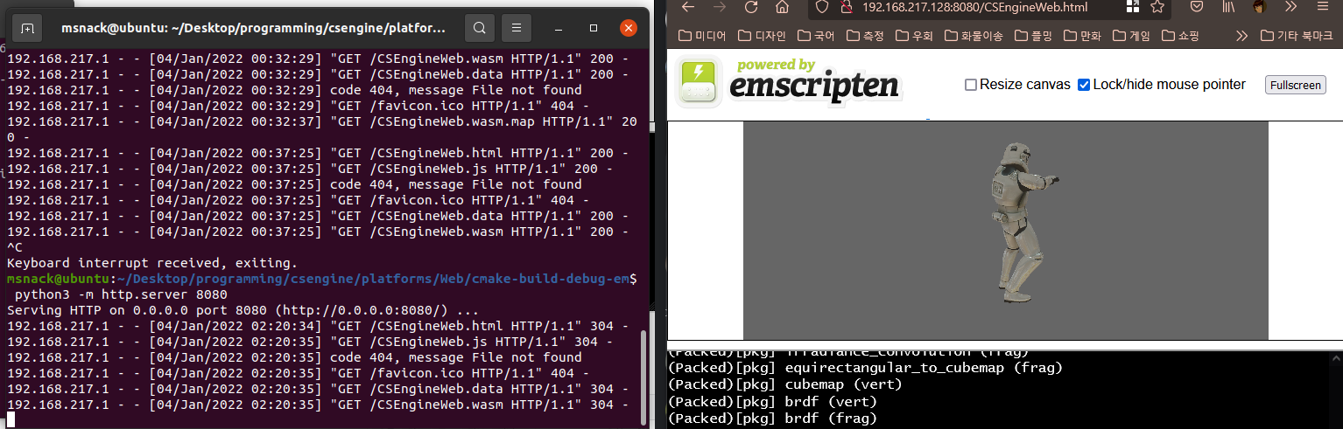
Task: Open the 미디어 bookmark folder
Action: [703, 36]
